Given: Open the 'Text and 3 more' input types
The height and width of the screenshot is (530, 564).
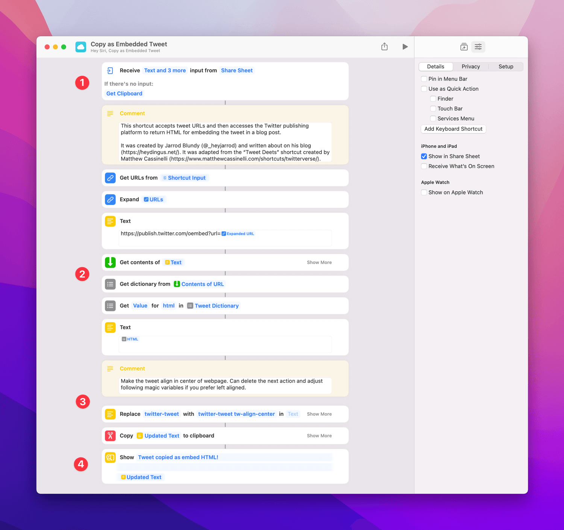Looking at the screenshot, I should [165, 71].
